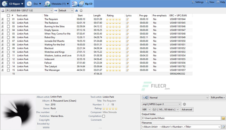
Task: Expand the Disc menu dropdown
Action: pyautogui.click(x=40, y=4)
